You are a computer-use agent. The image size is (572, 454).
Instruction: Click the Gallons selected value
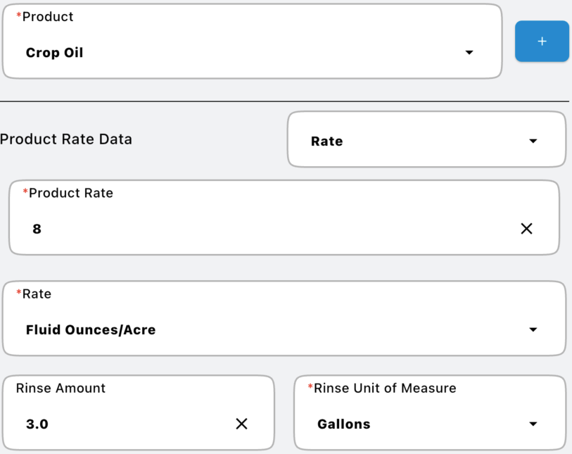point(343,424)
